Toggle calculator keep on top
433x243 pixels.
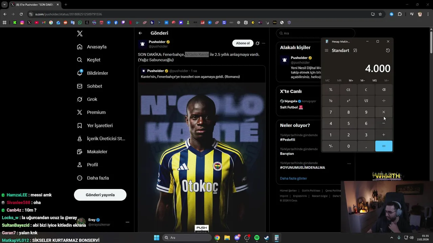pos(355,50)
